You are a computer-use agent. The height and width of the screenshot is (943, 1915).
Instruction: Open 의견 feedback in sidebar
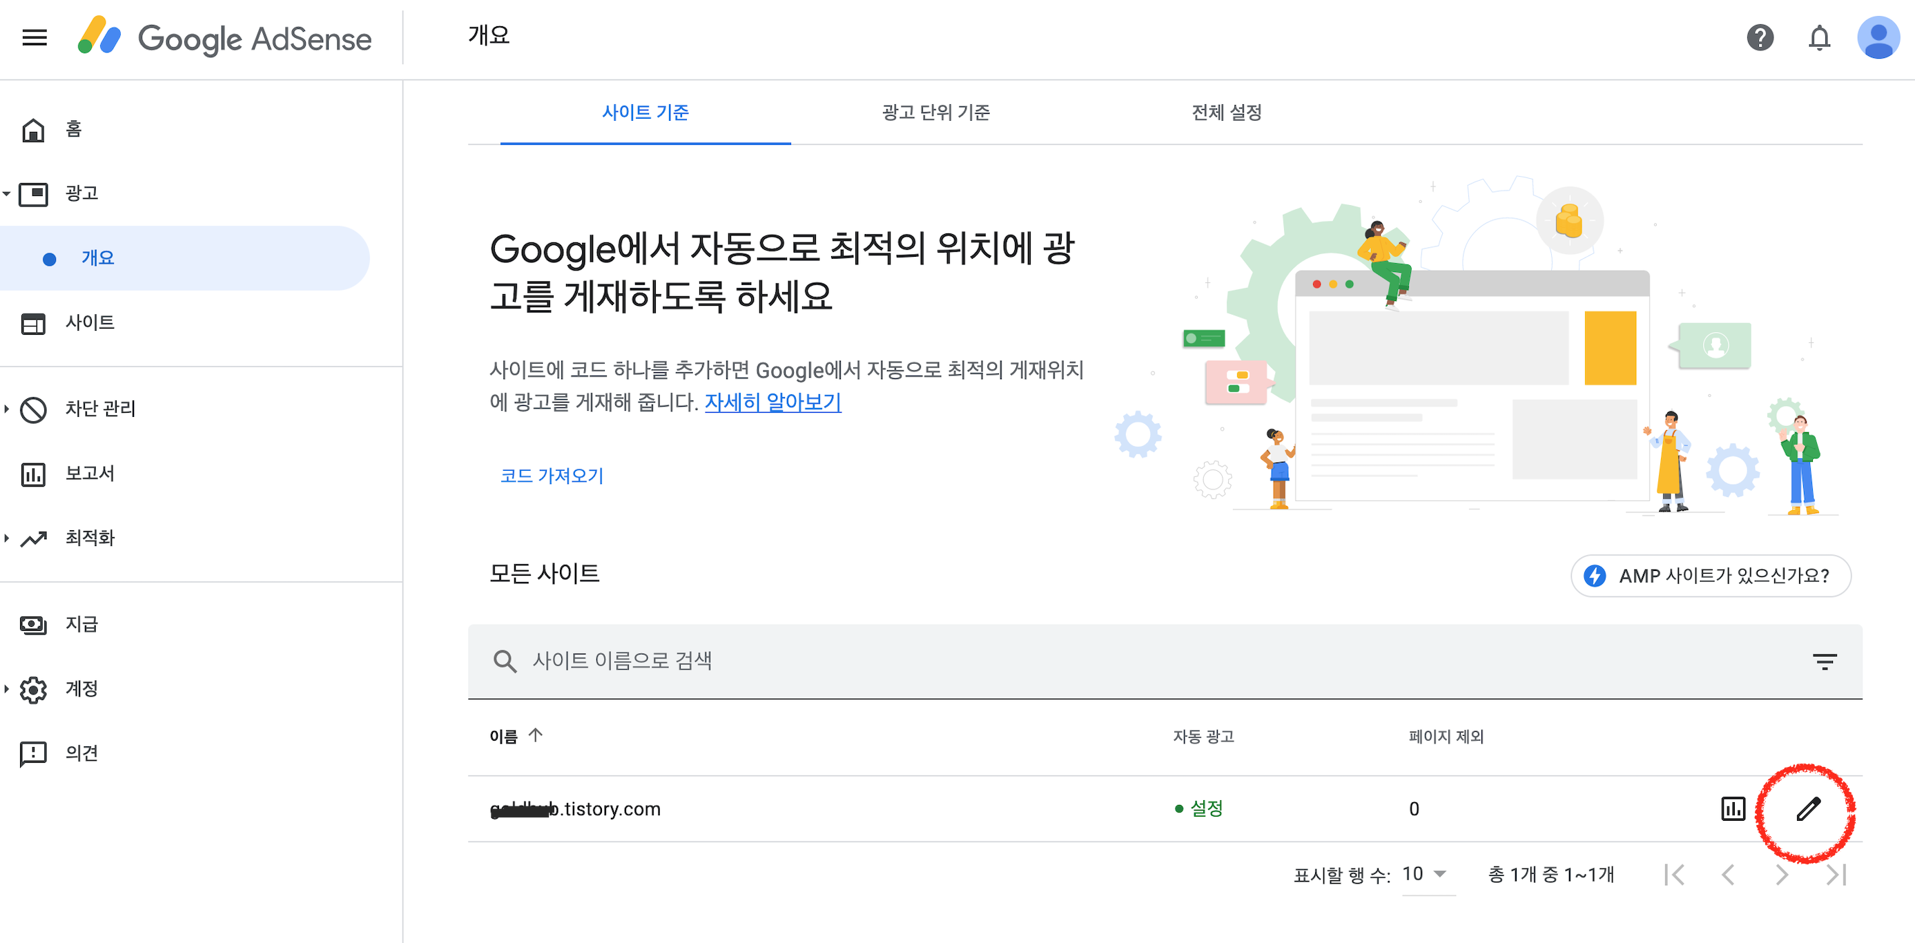point(80,753)
